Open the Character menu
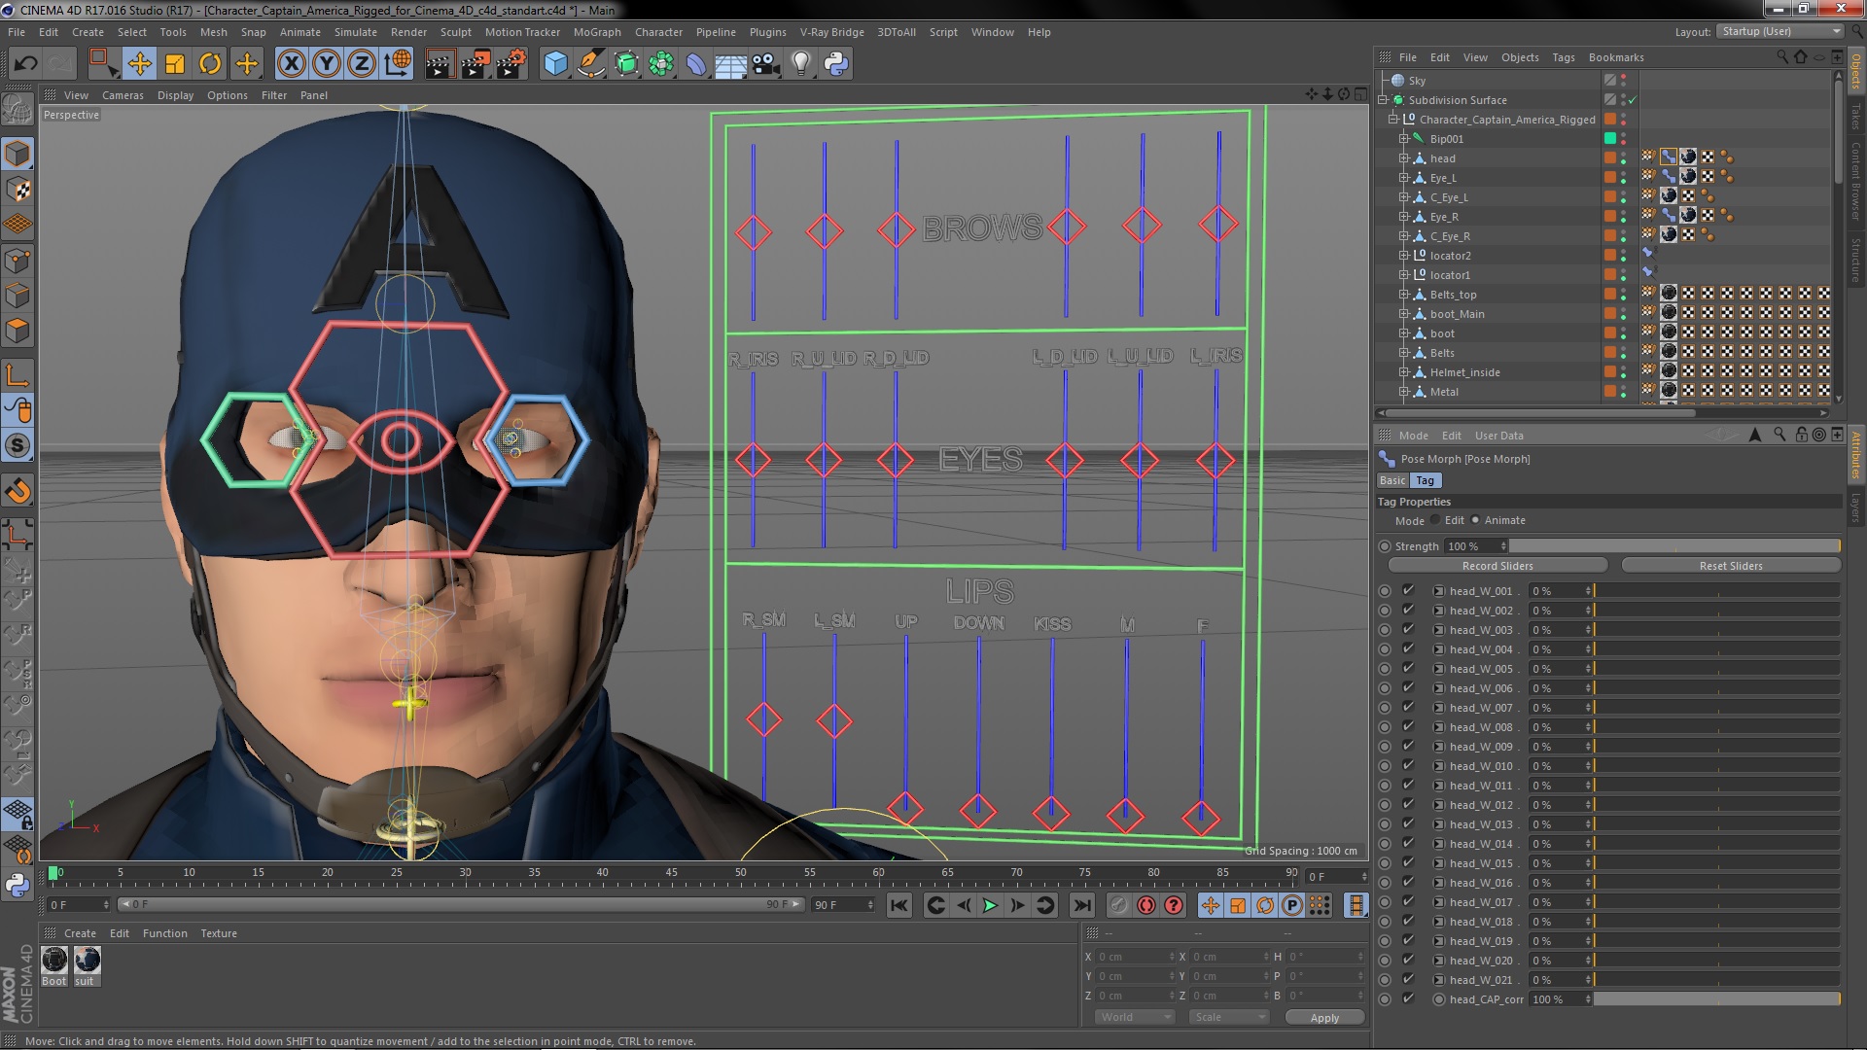The image size is (1867, 1050). click(658, 32)
